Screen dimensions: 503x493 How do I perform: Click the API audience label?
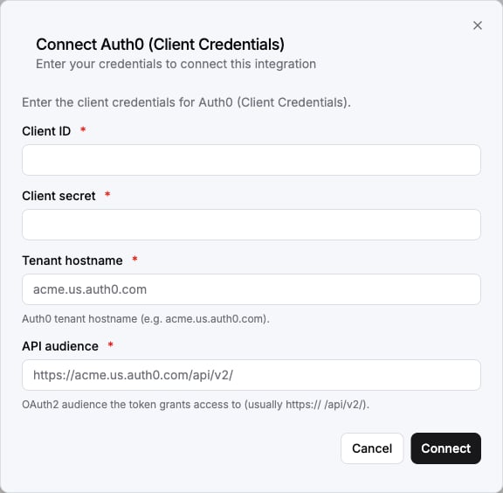coord(60,346)
